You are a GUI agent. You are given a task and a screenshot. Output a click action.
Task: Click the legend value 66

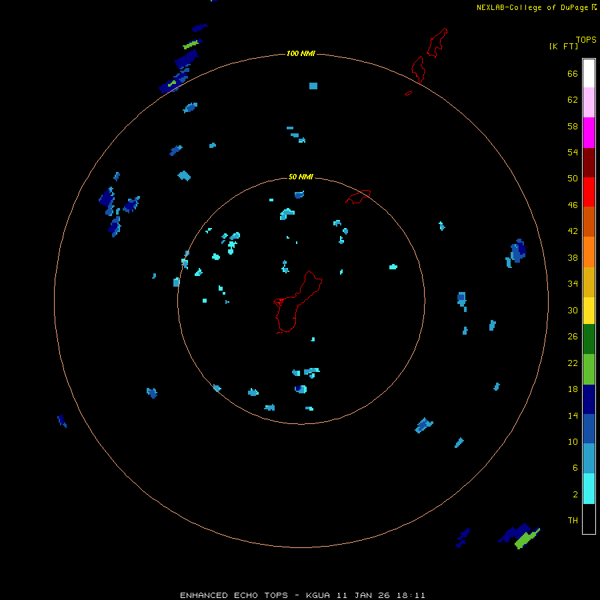click(x=573, y=74)
